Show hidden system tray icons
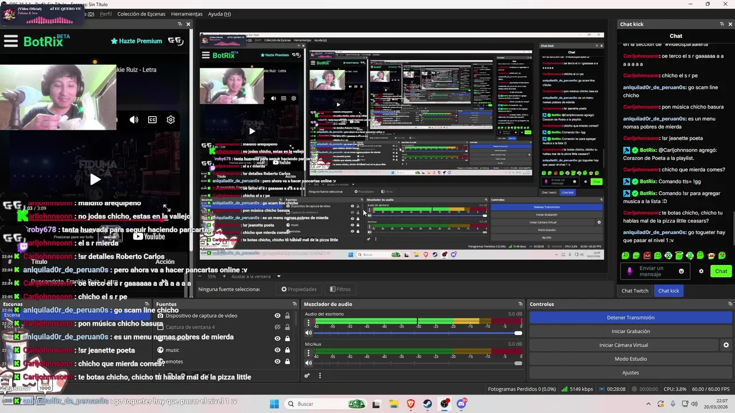This screenshot has height=413, width=735. (x=648, y=404)
